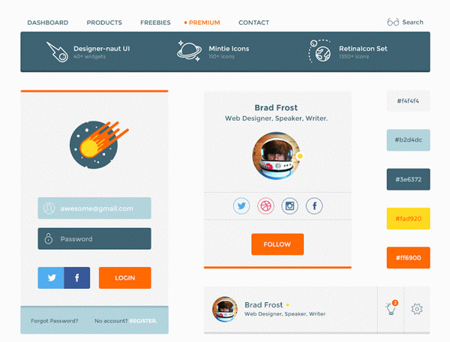Viewport: 450px width, 342px height.
Task: Pick the yellow #fad920 color swatch
Action: (409, 218)
